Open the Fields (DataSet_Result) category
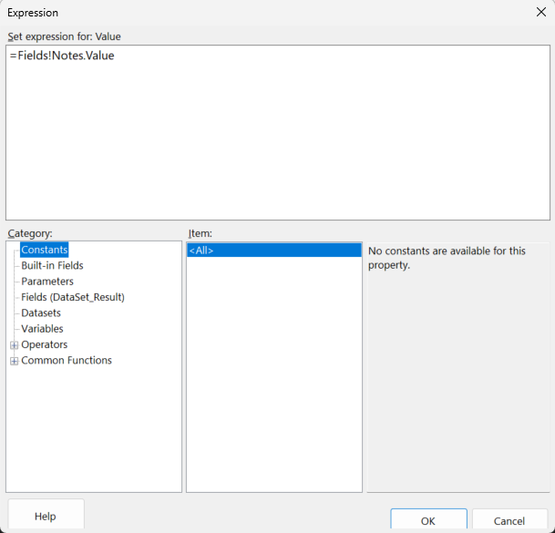555x533 pixels. pyautogui.click(x=73, y=297)
